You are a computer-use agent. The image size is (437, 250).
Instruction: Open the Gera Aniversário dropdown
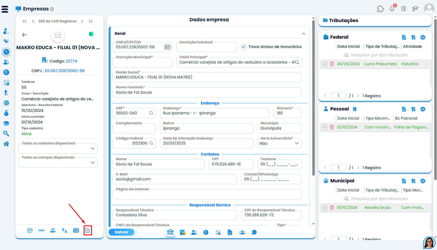280,143
